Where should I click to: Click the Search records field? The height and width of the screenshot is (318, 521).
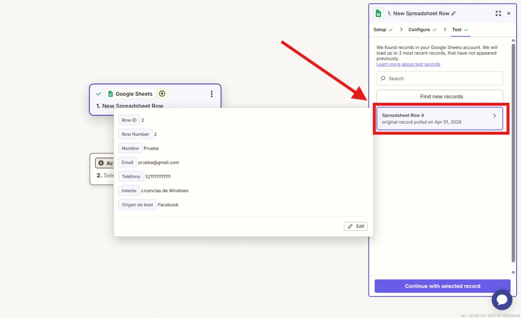[x=440, y=79]
